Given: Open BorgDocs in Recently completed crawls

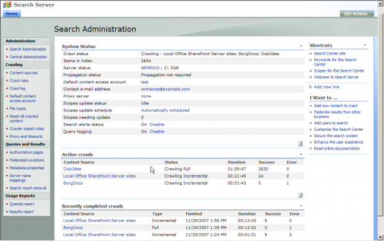Looking at the screenshot, I should pos(73,228).
